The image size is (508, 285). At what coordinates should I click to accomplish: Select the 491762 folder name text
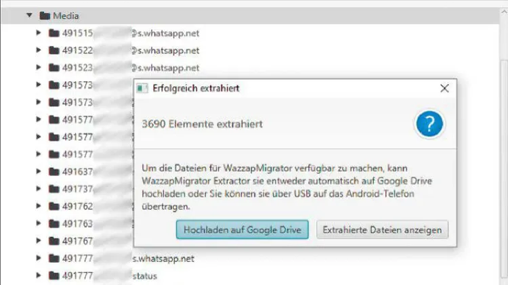click(x=77, y=206)
